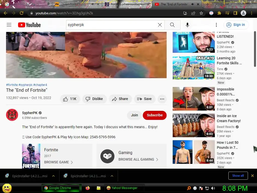Open the Chrome three-dot menu

[251, 13]
